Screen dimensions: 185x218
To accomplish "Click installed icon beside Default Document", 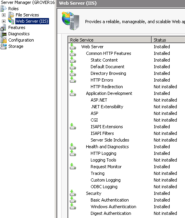I will (x=73, y=67).
